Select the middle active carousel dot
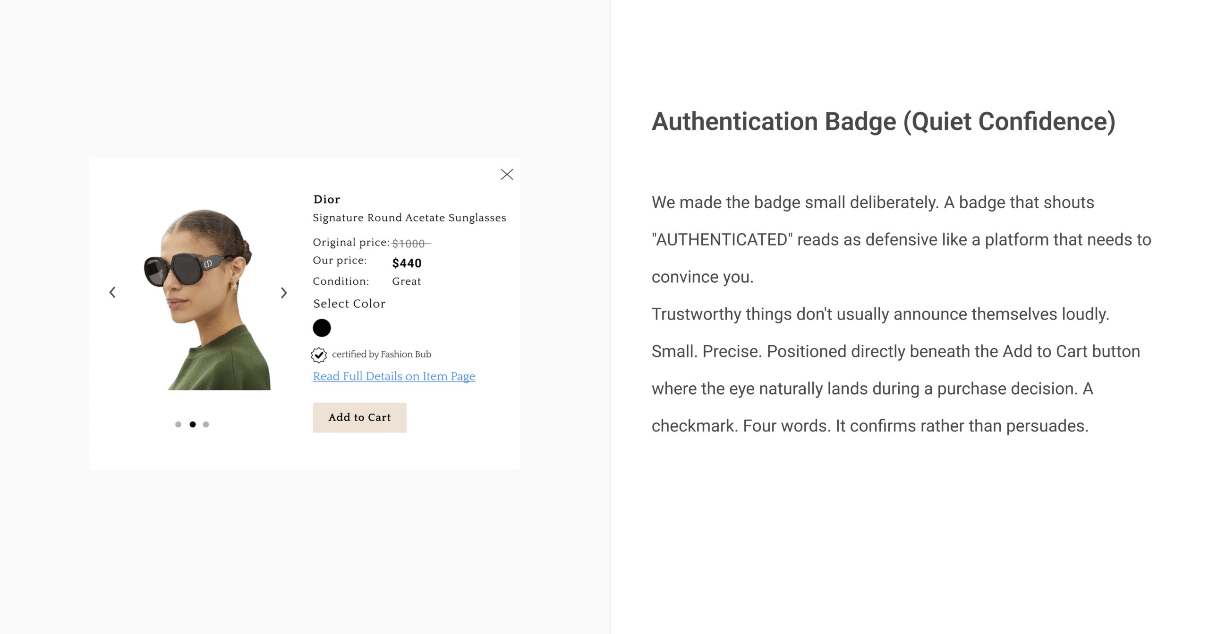 tap(193, 424)
